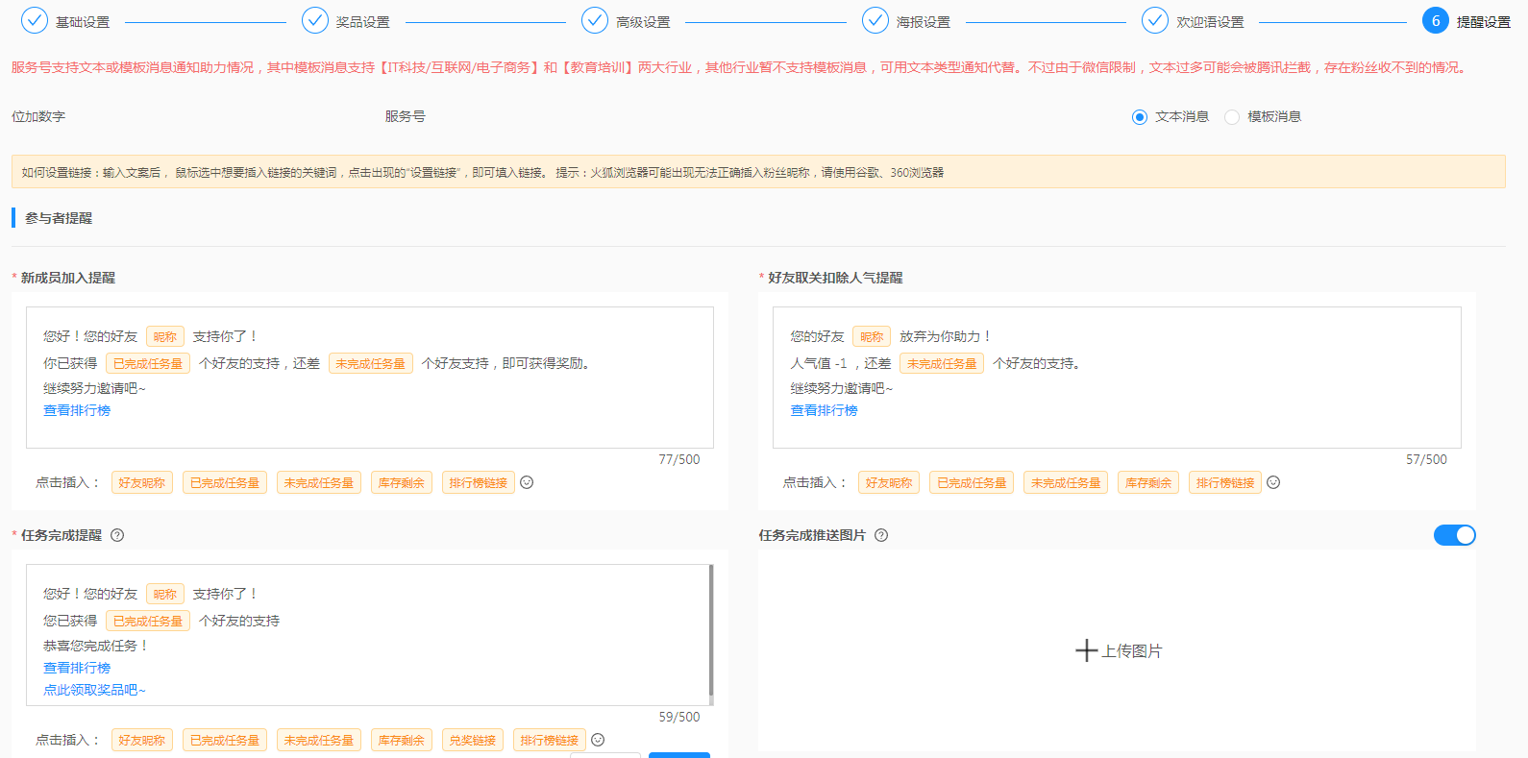
Task: Click the 参与者提醒 section heading
Action: [x=59, y=218]
